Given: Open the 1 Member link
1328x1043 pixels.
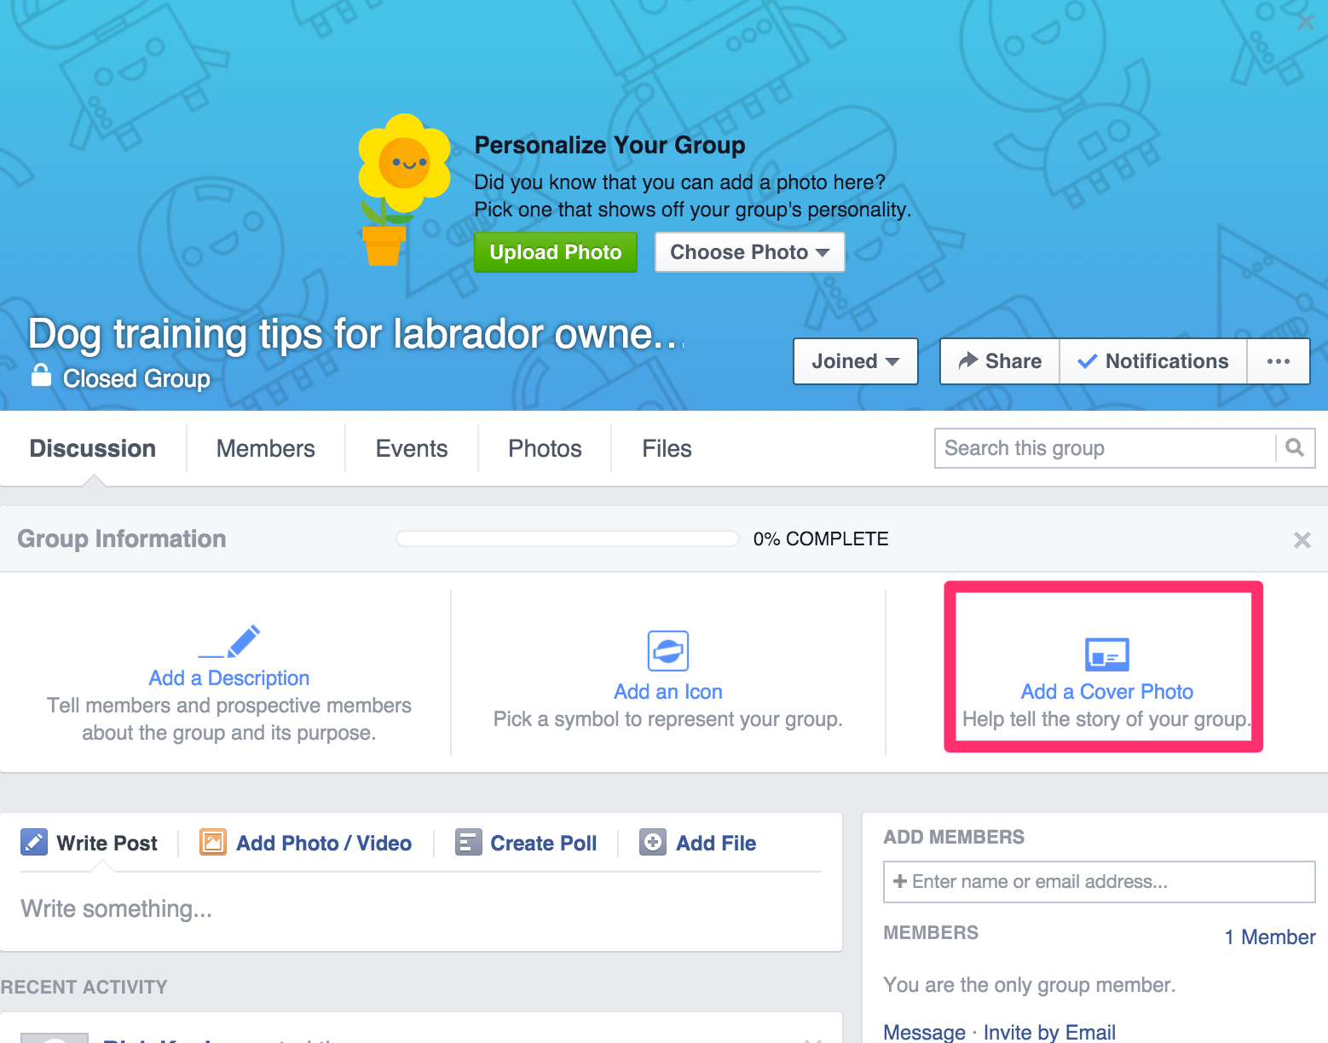Looking at the screenshot, I should [x=1270, y=937].
